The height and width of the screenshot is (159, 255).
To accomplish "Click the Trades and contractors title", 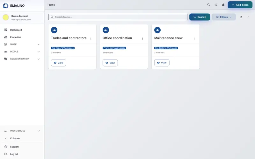I will (x=69, y=38).
